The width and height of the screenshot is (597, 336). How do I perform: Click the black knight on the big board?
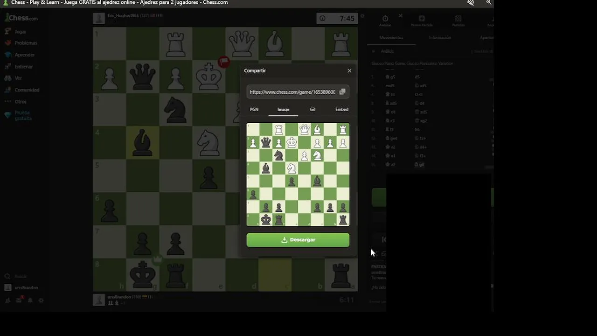tap(175, 110)
